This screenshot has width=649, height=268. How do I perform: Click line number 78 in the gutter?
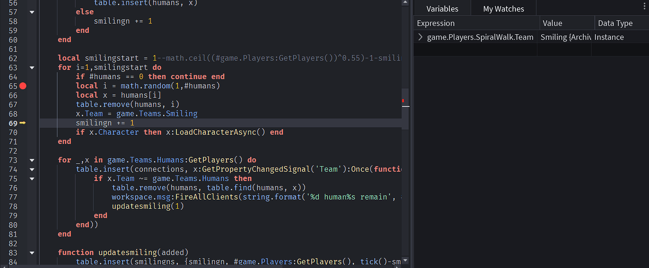click(x=13, y=206)
